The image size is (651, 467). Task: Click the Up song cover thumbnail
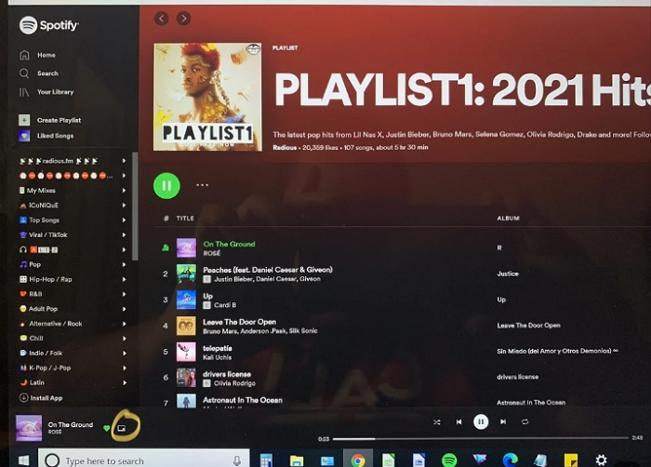click(x=186, y=300)
